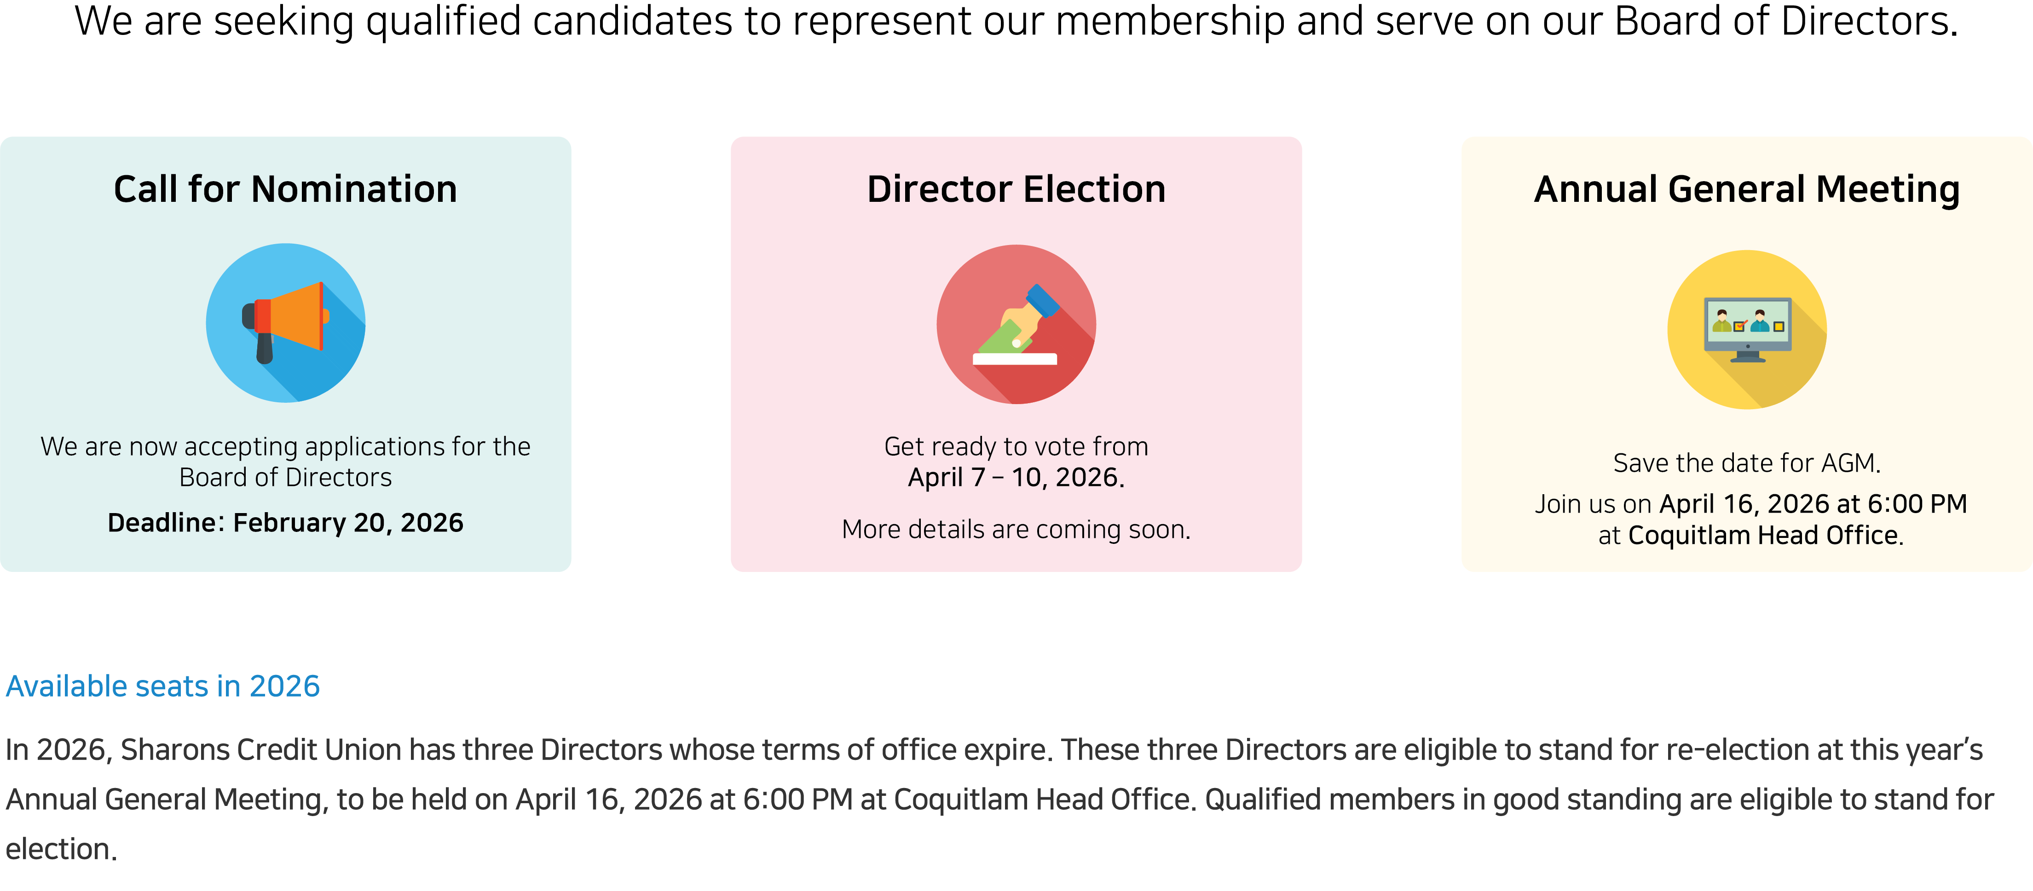
Task: Click the Save the date for AGM line
Action: [x=1746, y=463]
